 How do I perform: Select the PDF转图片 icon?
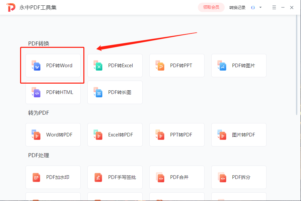tap(222, 66)
